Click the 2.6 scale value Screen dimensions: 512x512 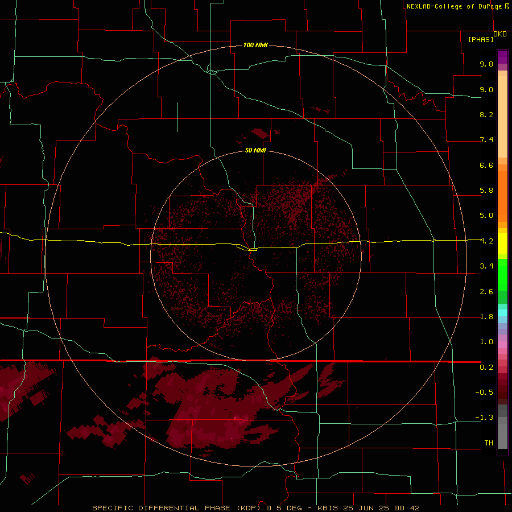tap(486, 292)
